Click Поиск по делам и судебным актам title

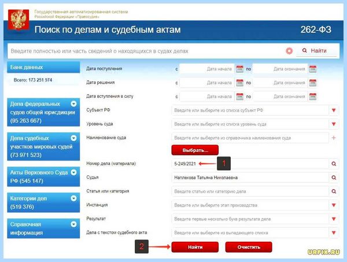pyautogui.click(x=108, y=29)
